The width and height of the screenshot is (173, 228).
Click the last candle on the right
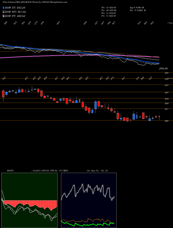pos(159,117)
